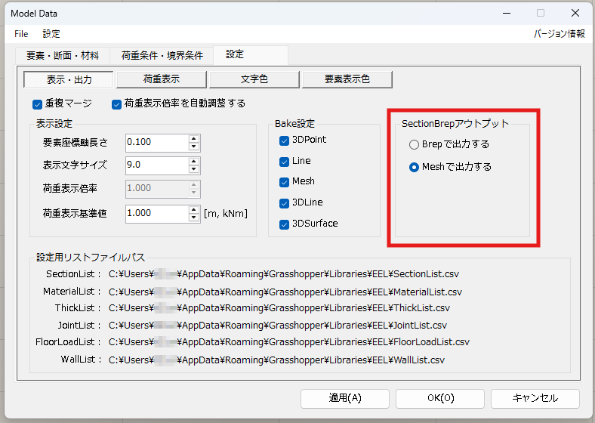
Task: Open the 文字色 settings sub-tab
Action: point(254,79)
